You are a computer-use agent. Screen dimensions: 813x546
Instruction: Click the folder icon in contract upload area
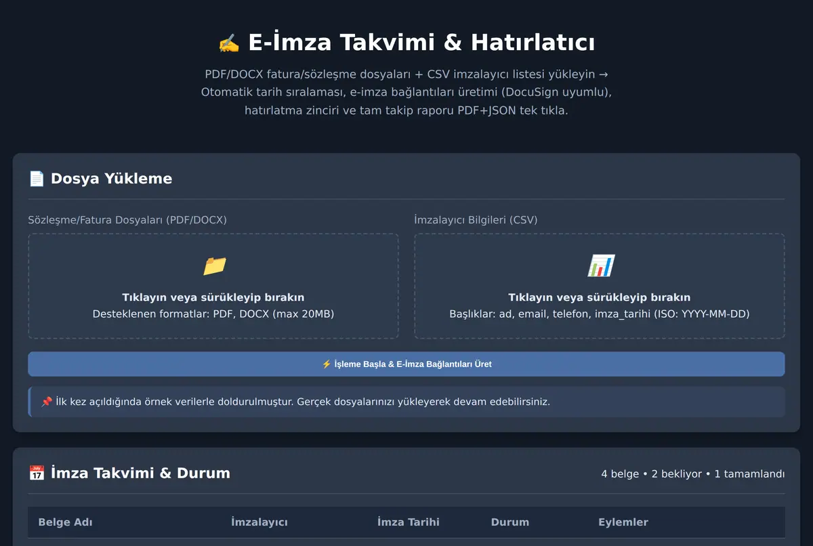coord(214,266)
